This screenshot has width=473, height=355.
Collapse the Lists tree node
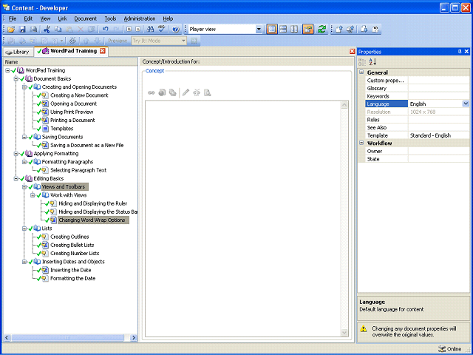[x=24, y=229]
